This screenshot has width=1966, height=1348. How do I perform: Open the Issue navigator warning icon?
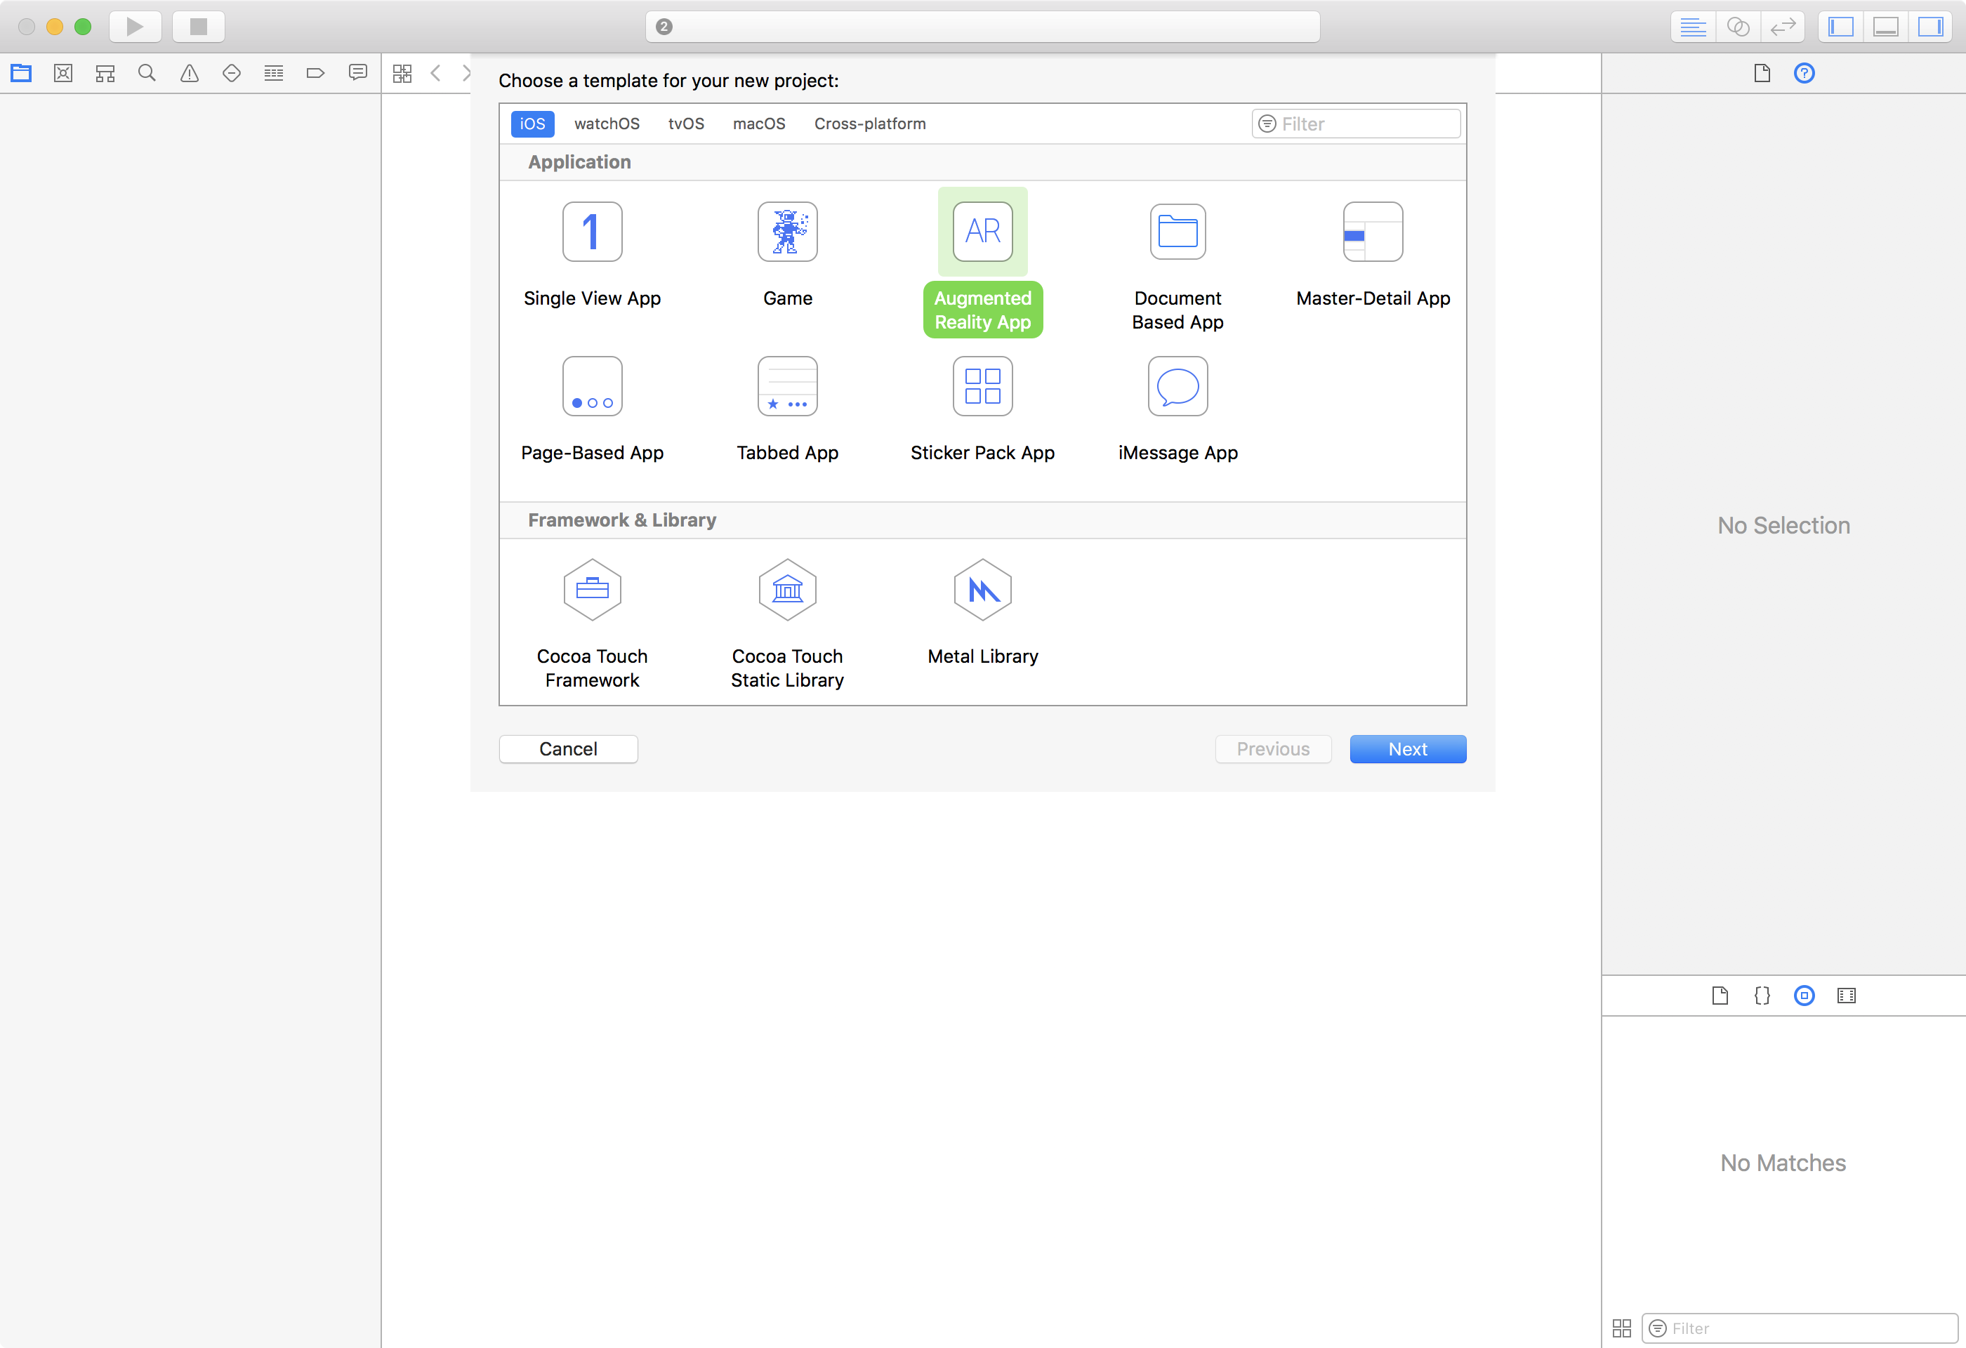click(x=190, y=74)
